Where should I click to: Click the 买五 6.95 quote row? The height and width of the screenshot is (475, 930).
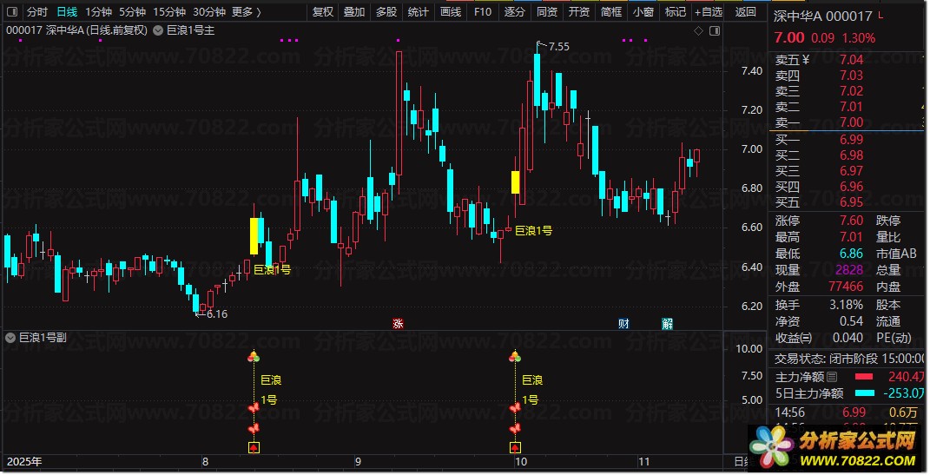tap(847, 202)
